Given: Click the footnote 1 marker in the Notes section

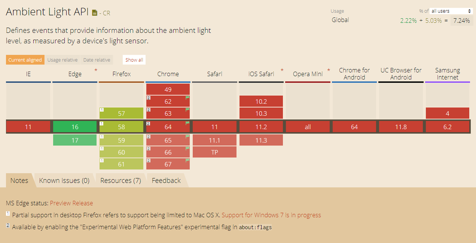Looking at the screenshot, I should [x=8, y=213].
